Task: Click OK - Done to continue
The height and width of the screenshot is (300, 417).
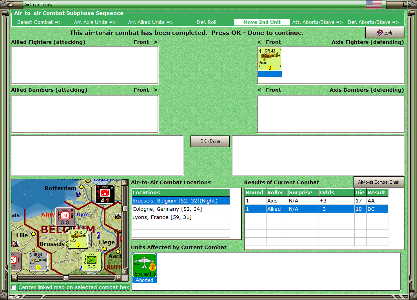Action: [210, 141]
